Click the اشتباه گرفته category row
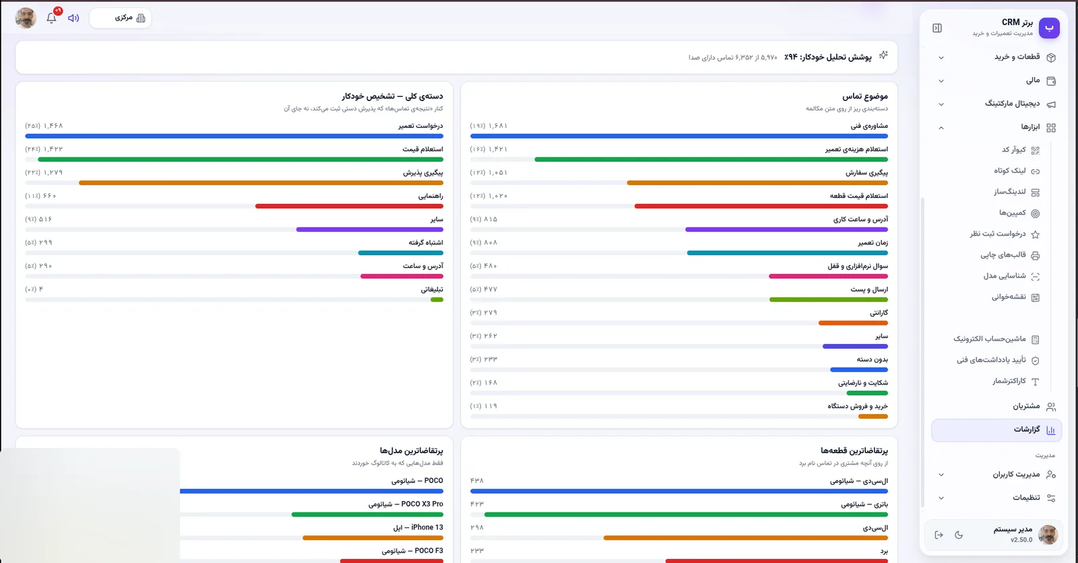1078x563 pixels. tap(234, 247)
